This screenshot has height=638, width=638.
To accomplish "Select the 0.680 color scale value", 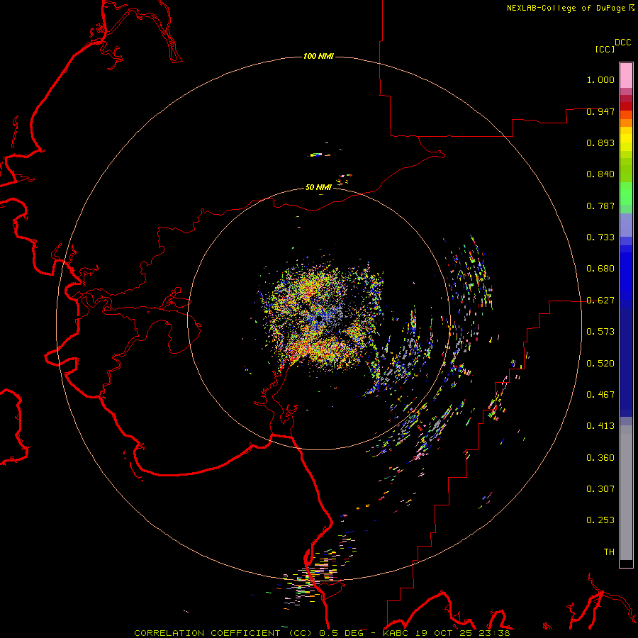I will point(600,269).
